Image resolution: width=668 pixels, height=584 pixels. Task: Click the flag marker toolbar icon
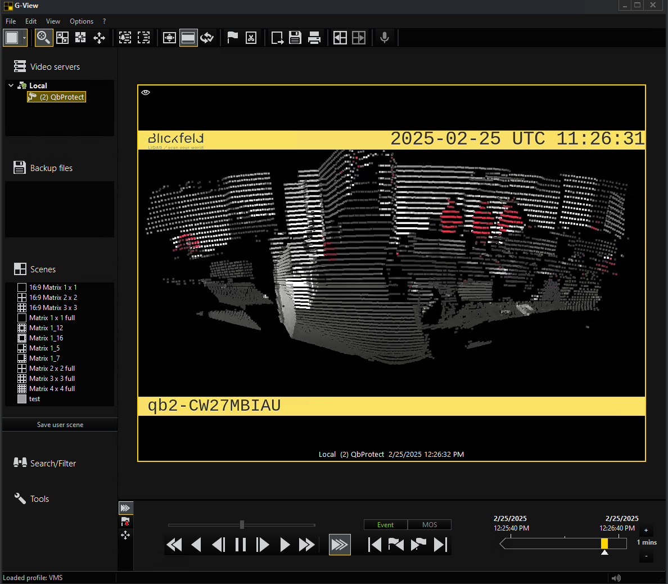point(232,38)
